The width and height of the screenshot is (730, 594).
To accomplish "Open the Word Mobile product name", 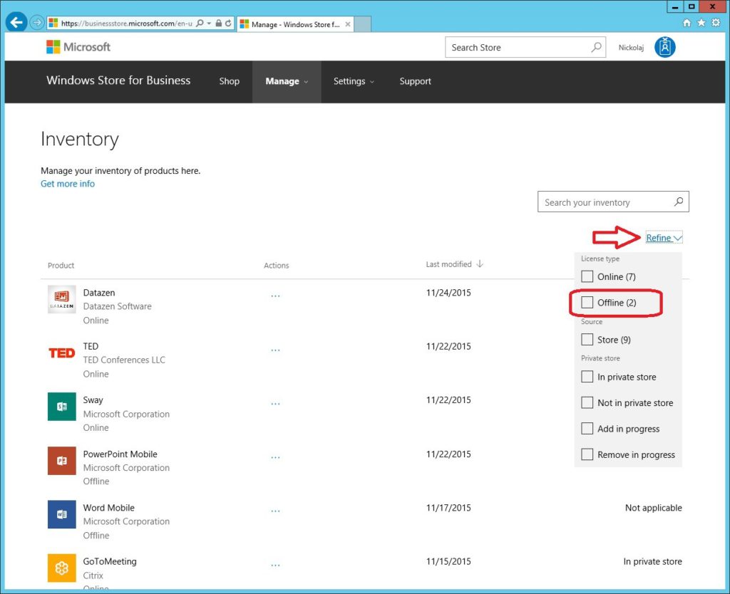I will pos(108,508).
